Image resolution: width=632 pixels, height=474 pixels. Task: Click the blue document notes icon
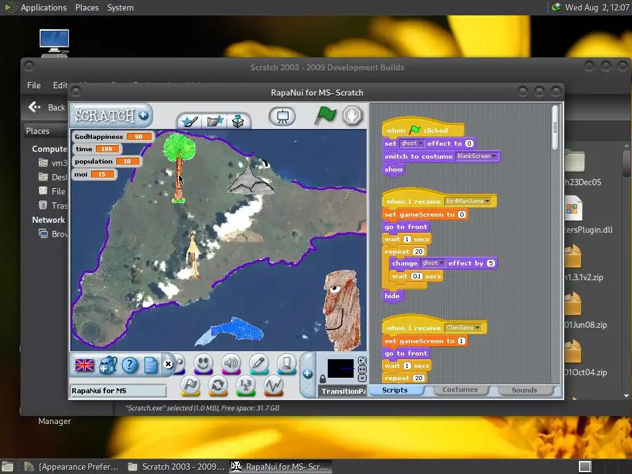(151, 365)
